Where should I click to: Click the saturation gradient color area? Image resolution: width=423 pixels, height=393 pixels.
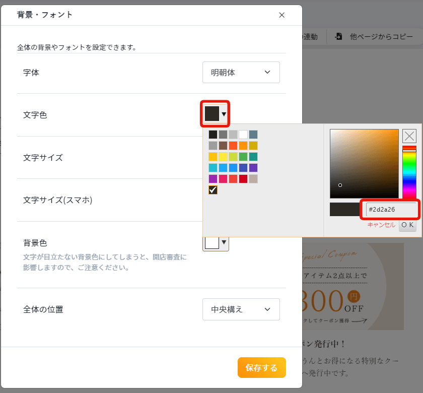[x=364, y=164]
